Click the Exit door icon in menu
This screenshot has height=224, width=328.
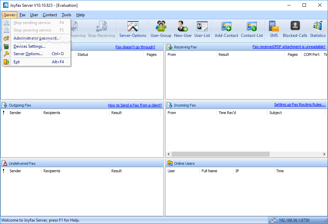click(x=6, y=62)
